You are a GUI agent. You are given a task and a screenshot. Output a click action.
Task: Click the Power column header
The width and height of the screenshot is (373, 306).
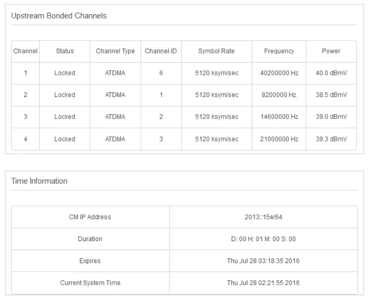tap(331, 51)
